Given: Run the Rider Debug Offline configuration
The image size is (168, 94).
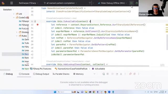Looking at the screenshot, I should [132, 3].
